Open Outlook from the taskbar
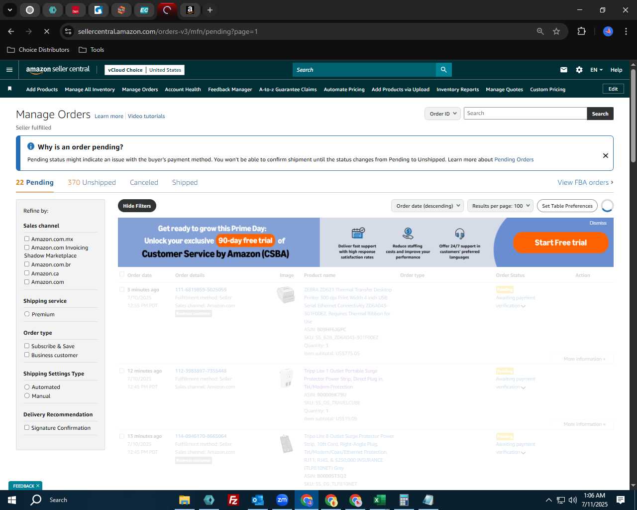Image resolution: width=637 pixels, height=510 pixels. tap(258, 500)
